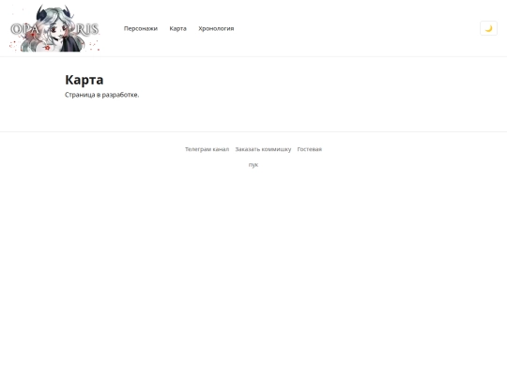
Task: Click the text Страница в разработке.
Action: [101, 95]
